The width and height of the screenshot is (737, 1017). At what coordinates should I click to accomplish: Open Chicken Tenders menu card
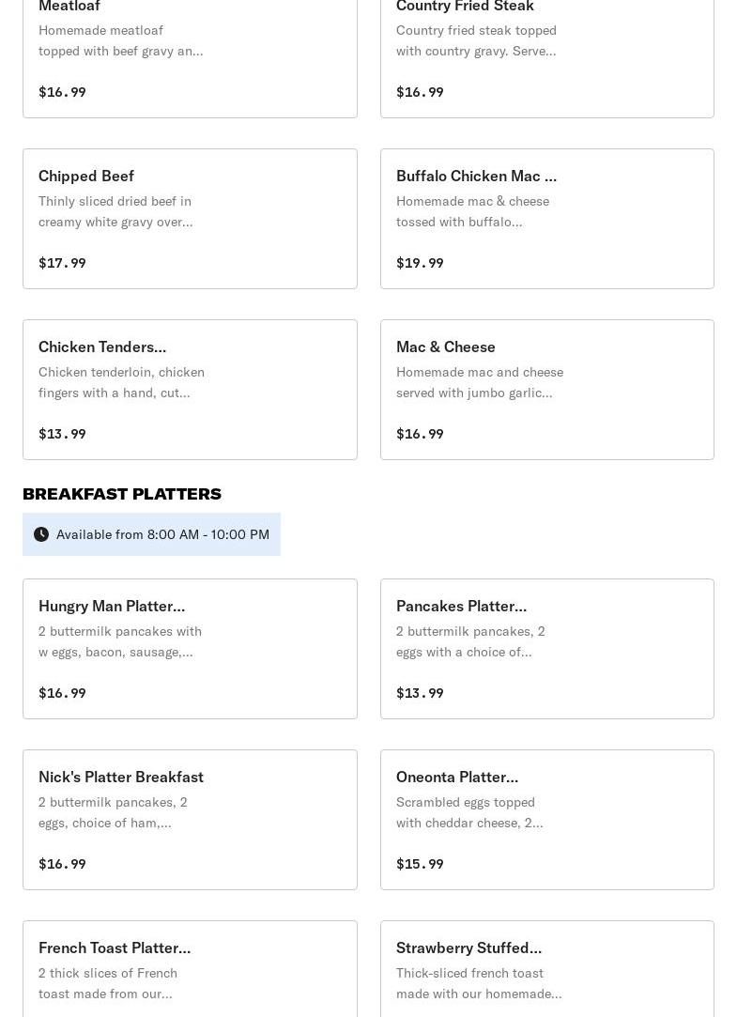(x=190, y=390)
